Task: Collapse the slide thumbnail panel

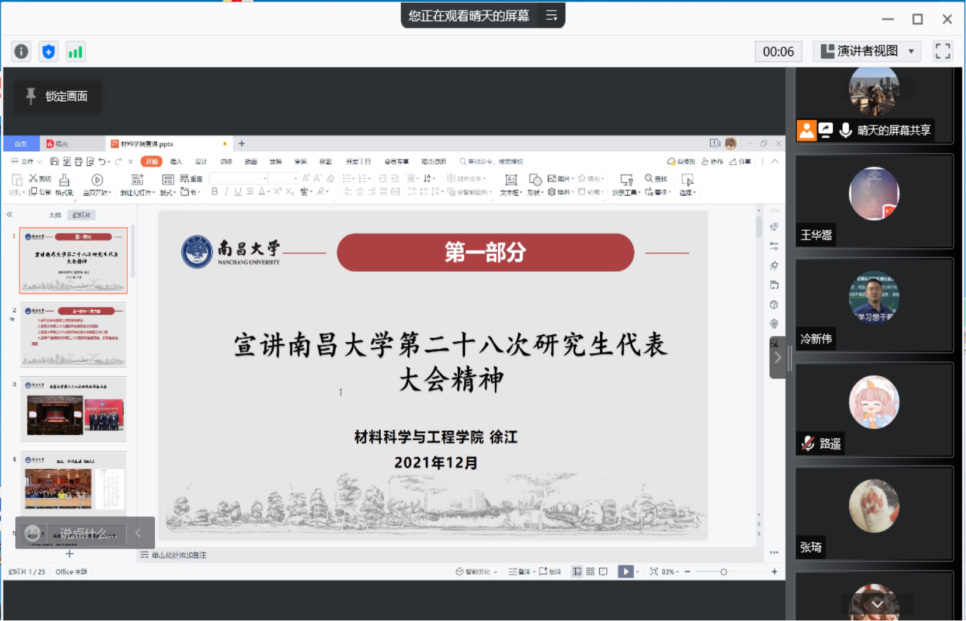Action: pos(9,214)
